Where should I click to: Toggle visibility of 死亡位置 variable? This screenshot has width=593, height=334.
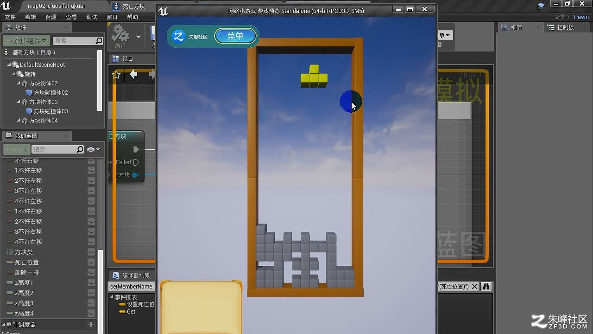pyautogui.click(x=91, y=263)
